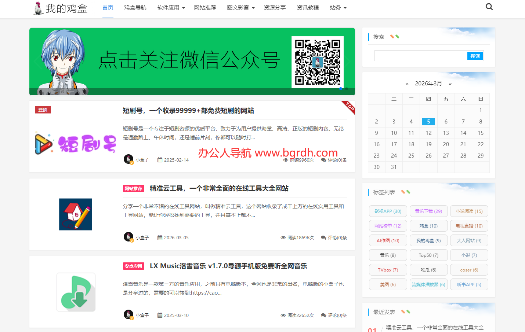525x332 pixels.
Task: Open the 网站榜单 (12) tag
Action: [x=388, y=226]
